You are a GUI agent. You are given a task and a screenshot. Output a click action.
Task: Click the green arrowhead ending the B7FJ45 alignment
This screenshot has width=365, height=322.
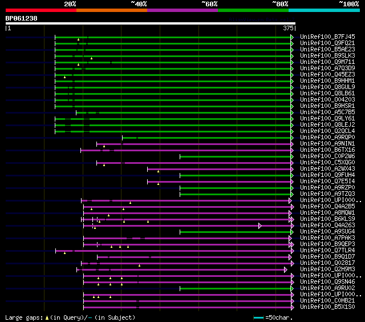(292, 37)
